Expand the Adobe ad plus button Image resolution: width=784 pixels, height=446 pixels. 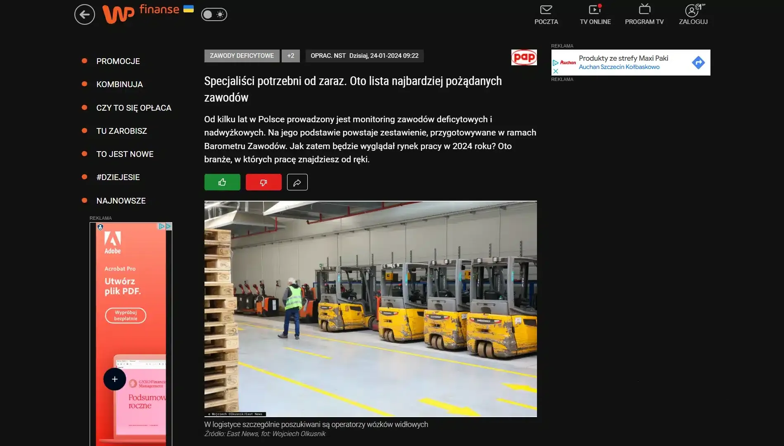[x=115, y=379]
